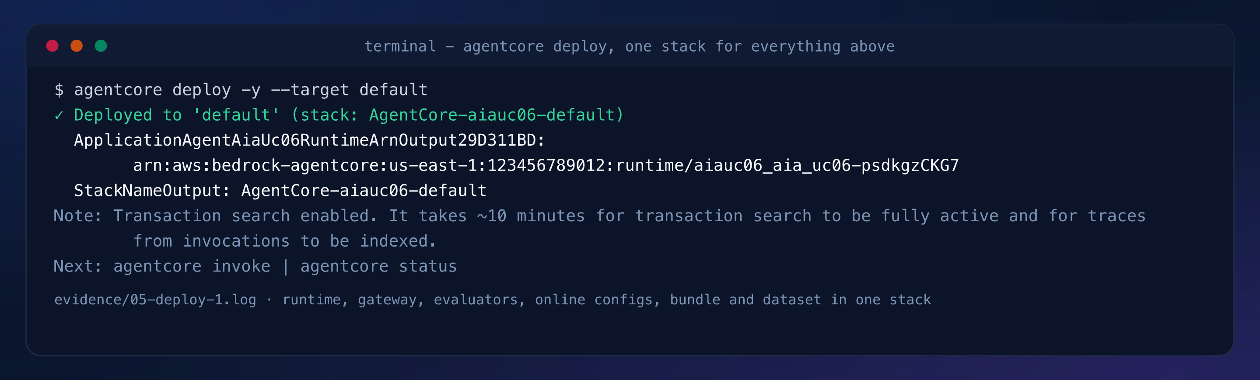Click the 'from invocations to be indexed.' line
The width and height of the screenshot is (1260, 380).
285,241
